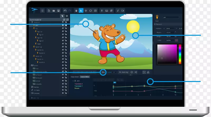Click the redo arrow icon
The width and height of the screenshot is (211, 117).
(70, 11)
